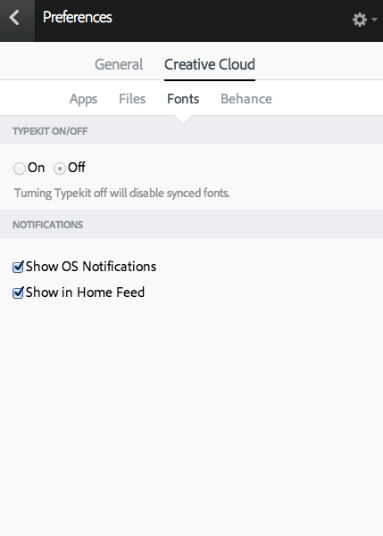This screenshot has height=536, width=383.
Task: Switch to the General tab
Action: click(x=119, y=64)
